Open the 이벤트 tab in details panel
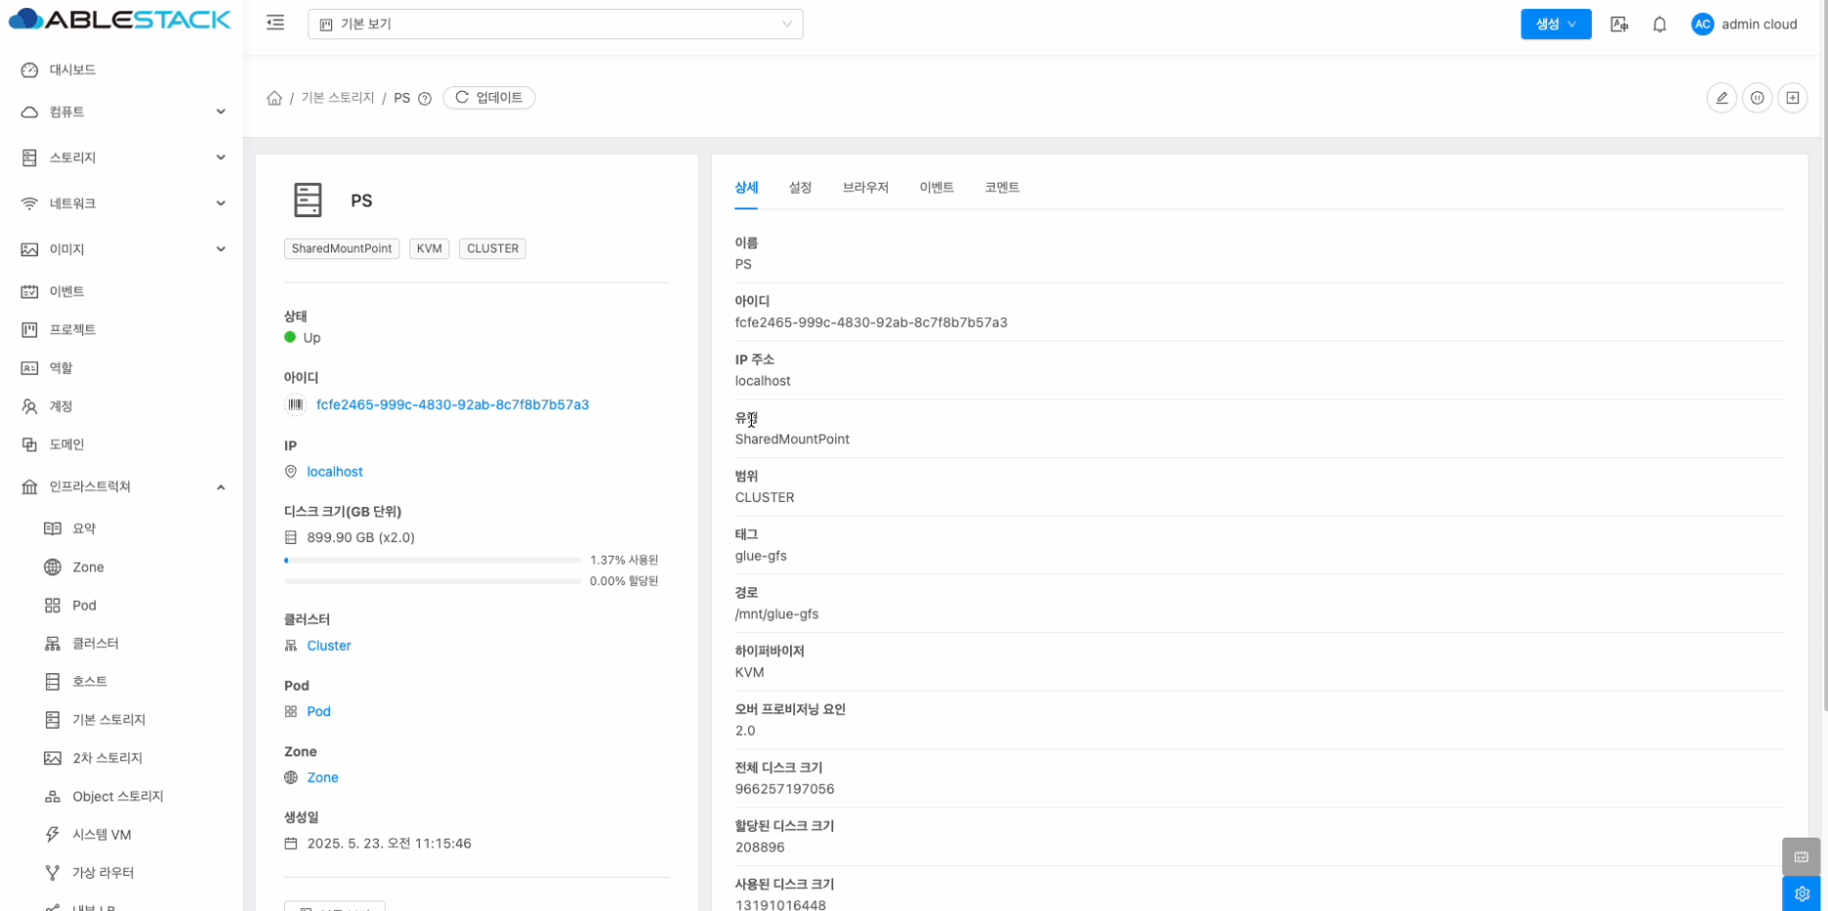 coord(936,188)
